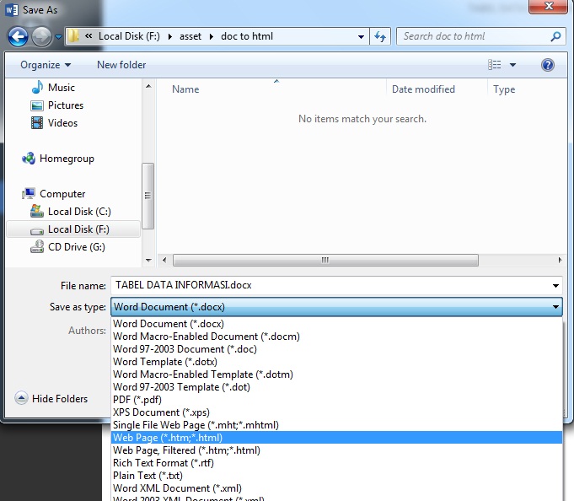
Task: Click the folder icon in address bar
Action: [73, 36]
